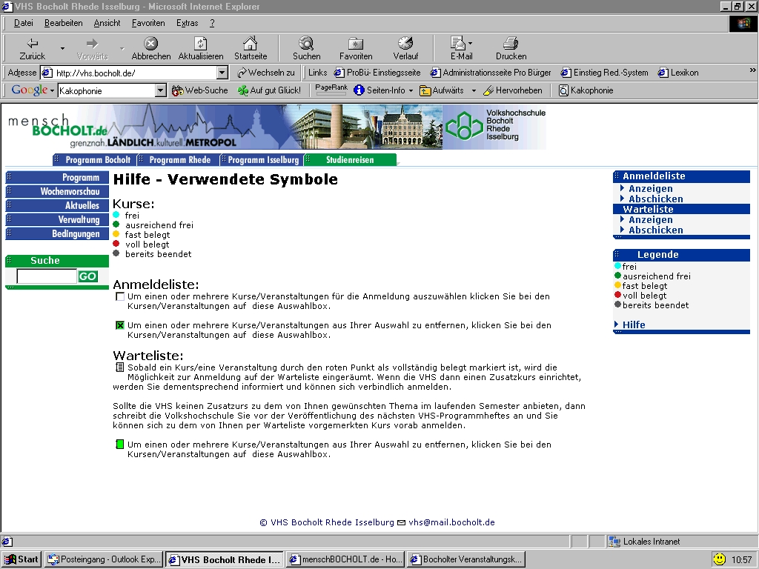The height and width of the screenshot is (569, 759).
Task: Open the Seiten-Info dropdown arrow
Action: click(411, 90)
